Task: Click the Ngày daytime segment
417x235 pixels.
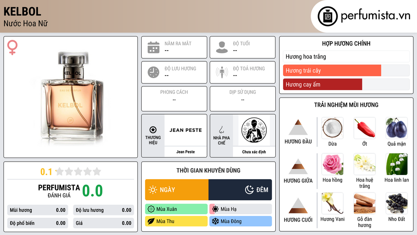Action: coord(177,190)
